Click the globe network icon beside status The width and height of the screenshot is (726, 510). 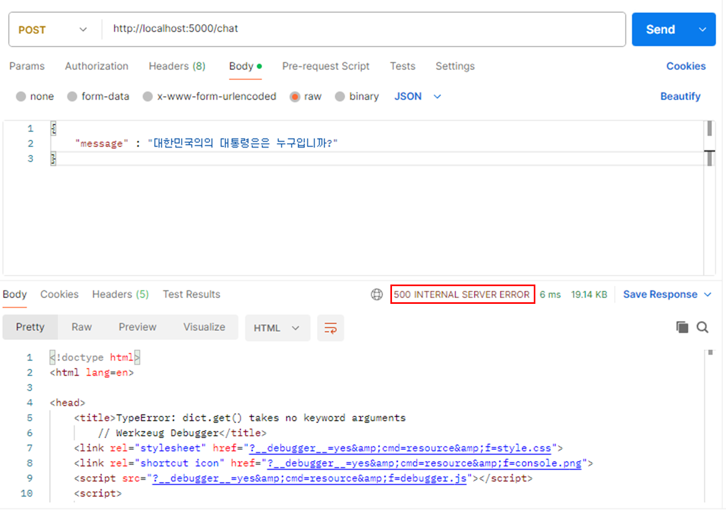(377, 294)
